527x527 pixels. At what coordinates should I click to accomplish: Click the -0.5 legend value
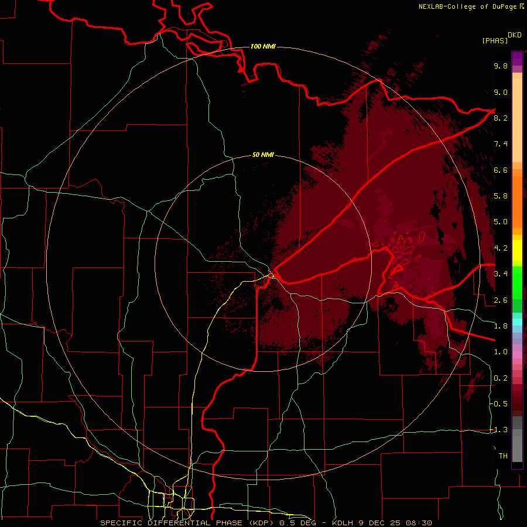tap(499, 404)
